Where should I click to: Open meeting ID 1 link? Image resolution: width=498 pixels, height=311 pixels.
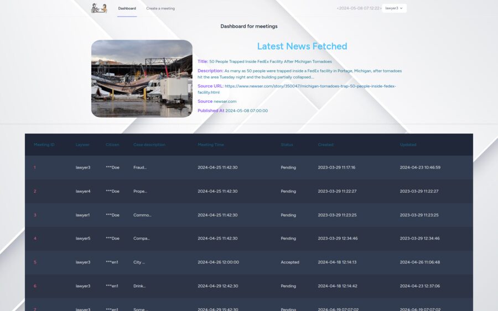pyautogui.click(x=35, y=167)
